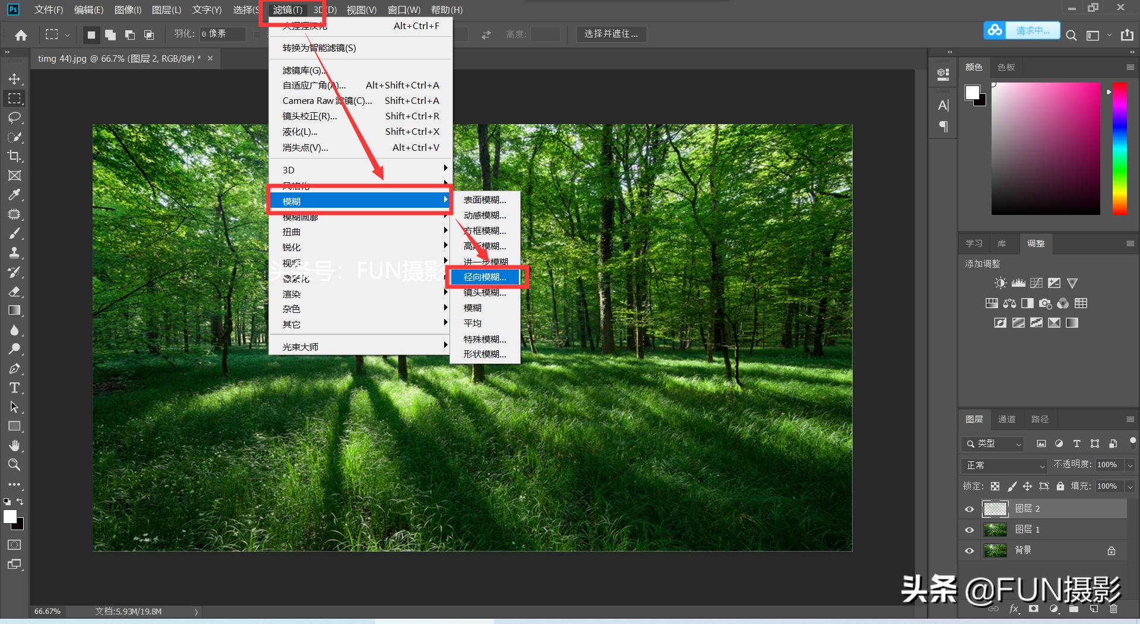Hide 图层 1 using its eye icon
Viewport: 1140px width, 624px height.
(970, 530)
